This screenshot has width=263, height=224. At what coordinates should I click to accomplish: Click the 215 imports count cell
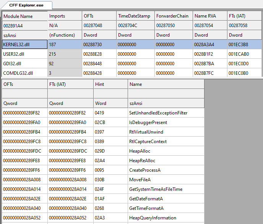pos(65,54)
